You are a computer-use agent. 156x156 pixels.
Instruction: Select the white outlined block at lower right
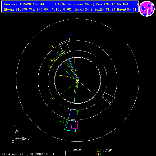[107, 101]
